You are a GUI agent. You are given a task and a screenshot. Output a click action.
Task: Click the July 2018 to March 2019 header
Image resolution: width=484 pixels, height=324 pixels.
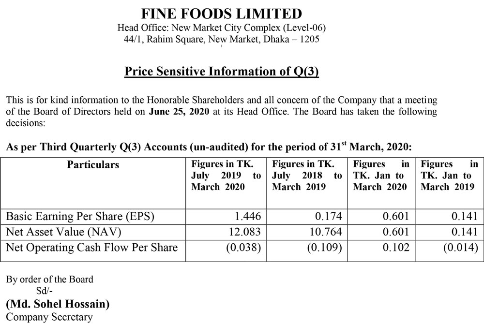[x=307, y=176]
